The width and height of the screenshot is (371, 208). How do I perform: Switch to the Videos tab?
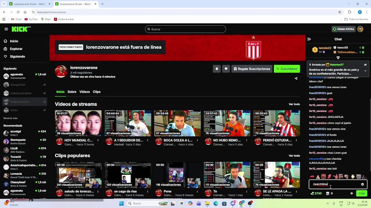[x=85, y=92]
